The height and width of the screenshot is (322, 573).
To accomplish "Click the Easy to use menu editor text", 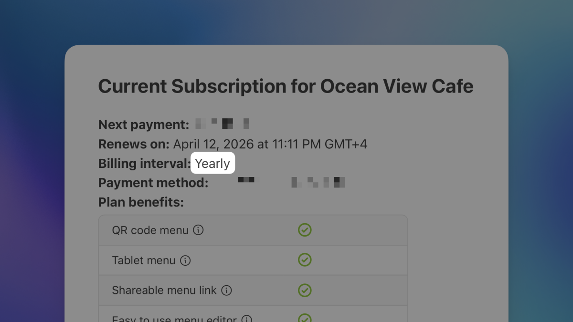I will pos(174,320).
